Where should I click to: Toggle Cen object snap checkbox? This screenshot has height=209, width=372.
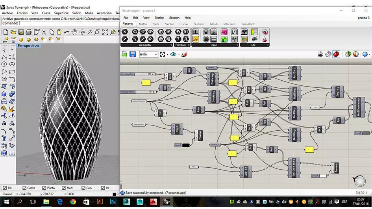[x=83, y=188]
